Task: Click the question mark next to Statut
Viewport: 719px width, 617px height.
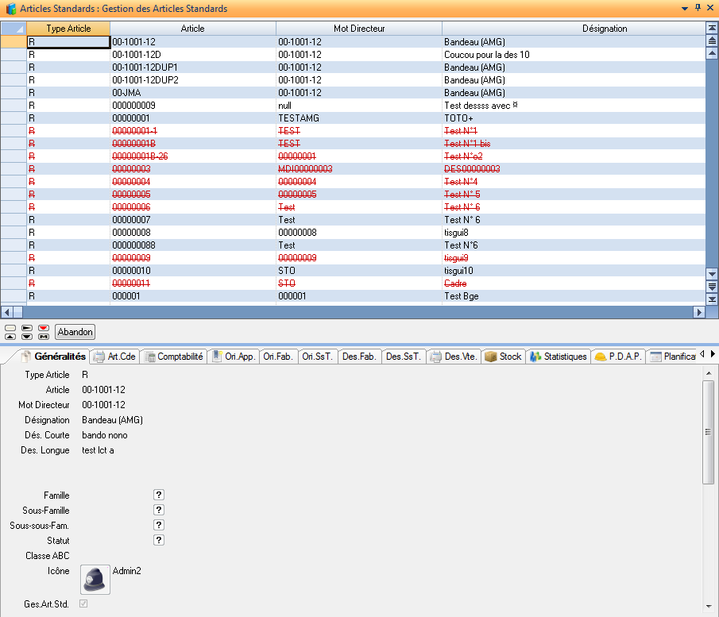Action: tap(159, 541)
